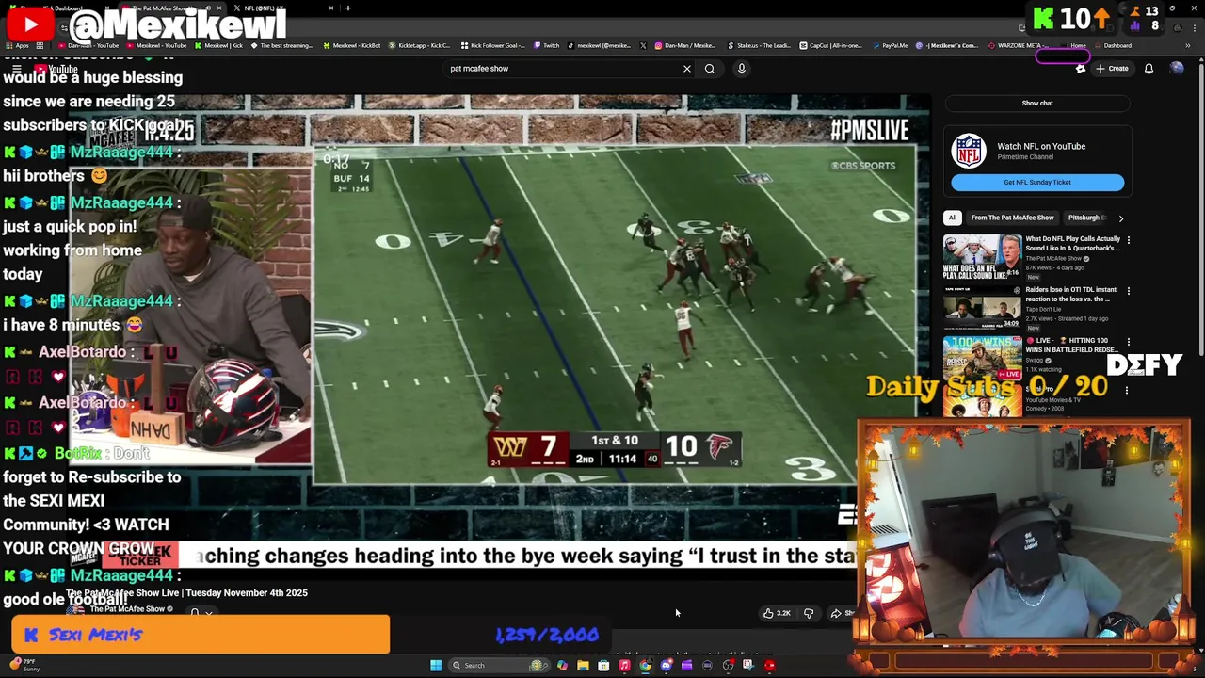Click the Create button
The height and width of the screenshot is (678, 1205).
(x=1111, y=69)
